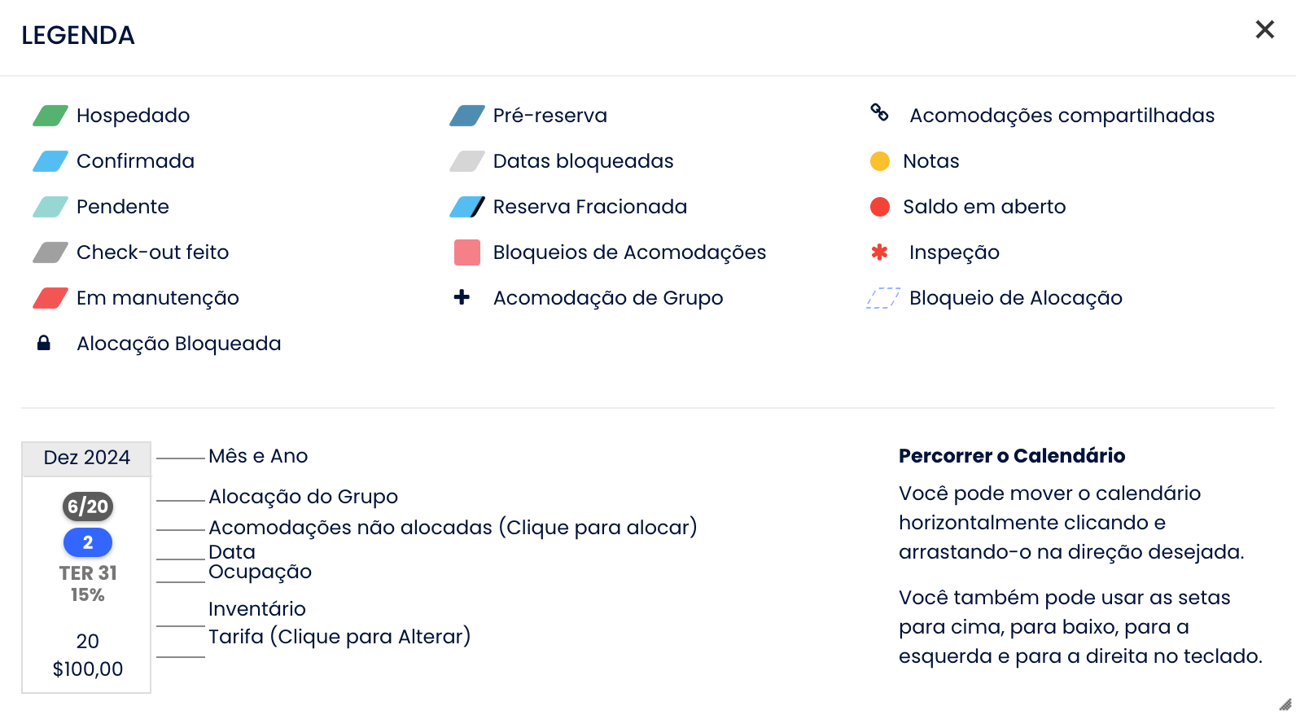Click the dialog resize handle corner
The width and height of the screenshot is (1296, 715).
pyautogui.click(x=1285, y=704)
